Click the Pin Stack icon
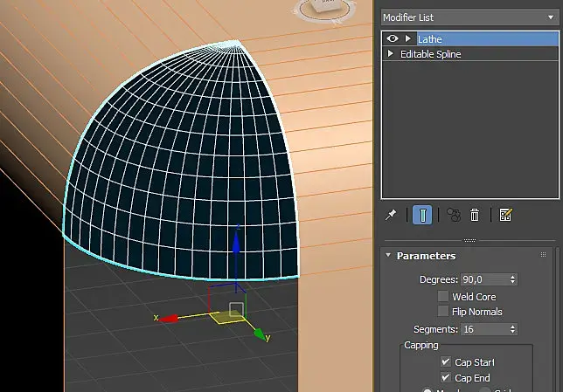563x392 pixels. (x=391, y=215)
